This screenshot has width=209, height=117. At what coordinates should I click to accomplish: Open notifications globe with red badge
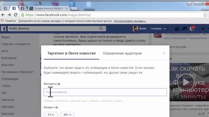(x=192, y=29)
